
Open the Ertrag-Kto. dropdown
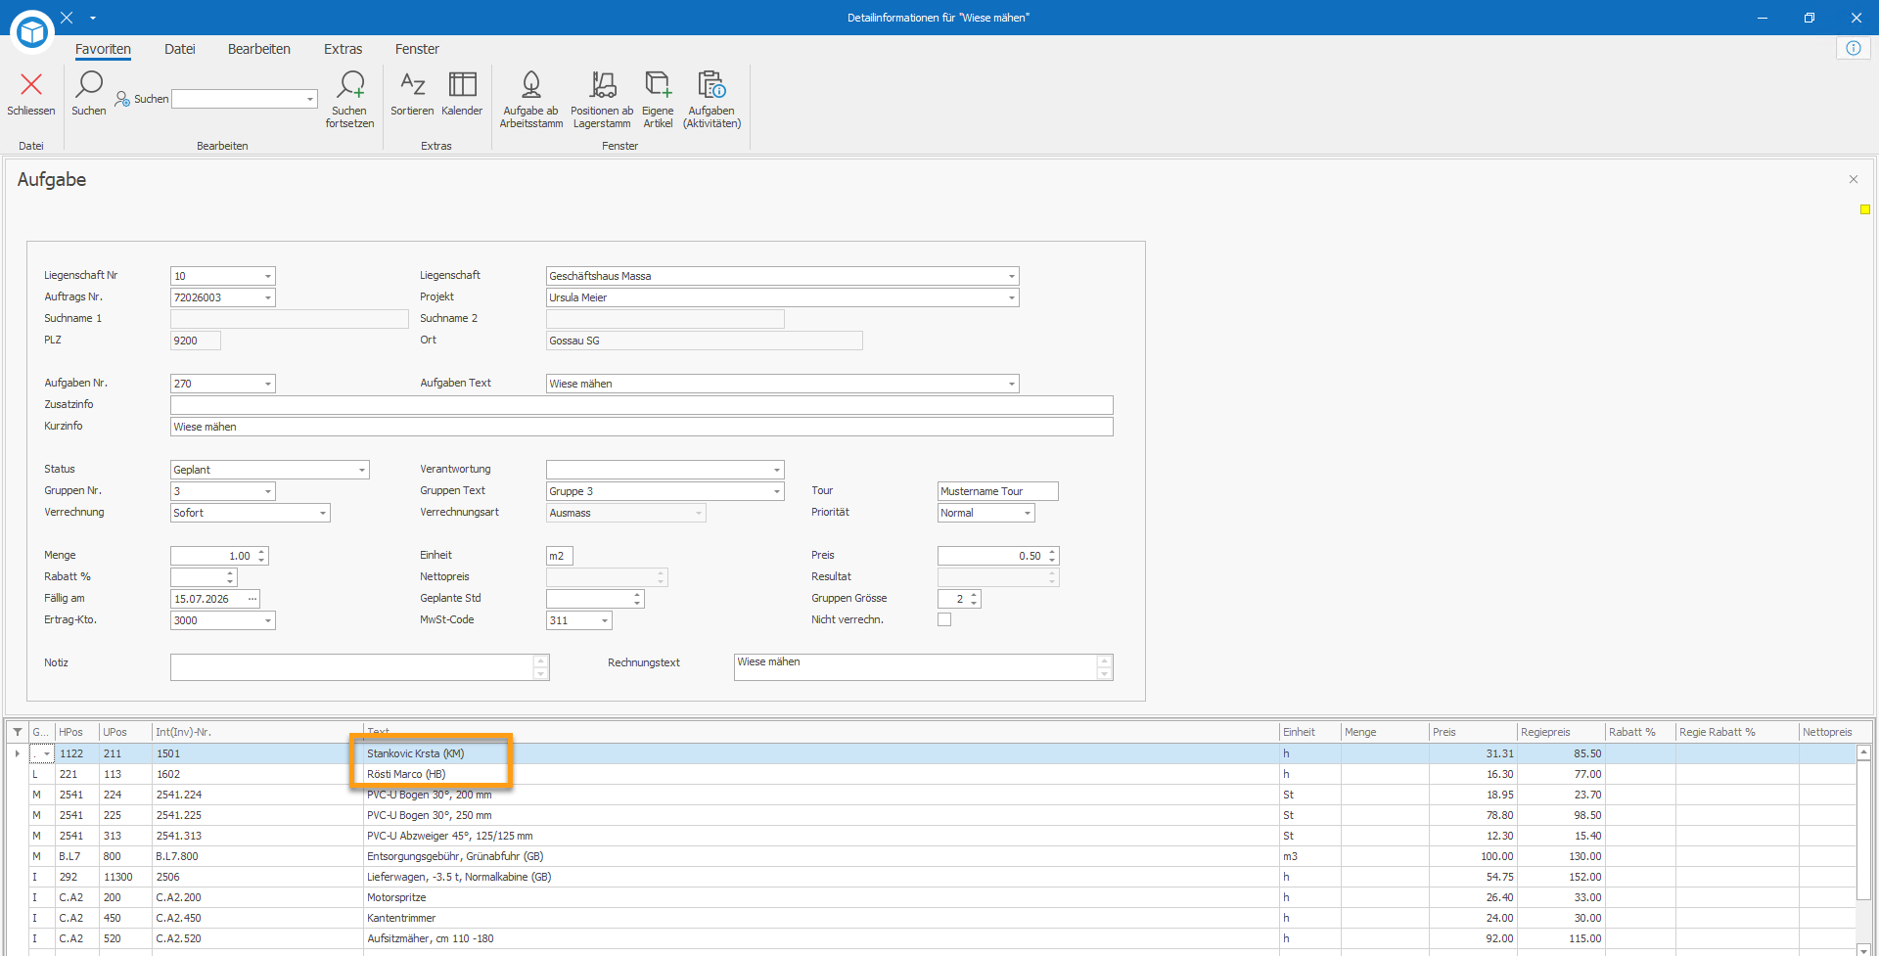[268, 620]
